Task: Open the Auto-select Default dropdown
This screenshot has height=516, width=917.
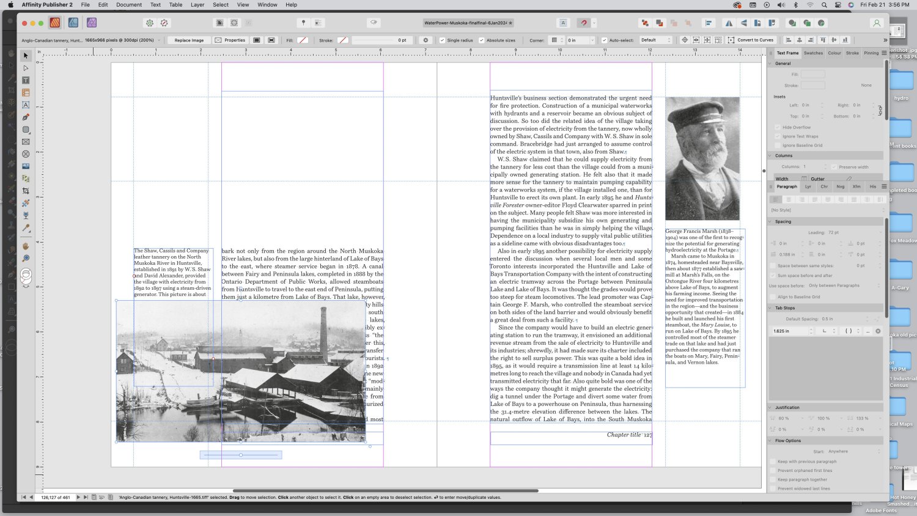Action: coord(655,40)
